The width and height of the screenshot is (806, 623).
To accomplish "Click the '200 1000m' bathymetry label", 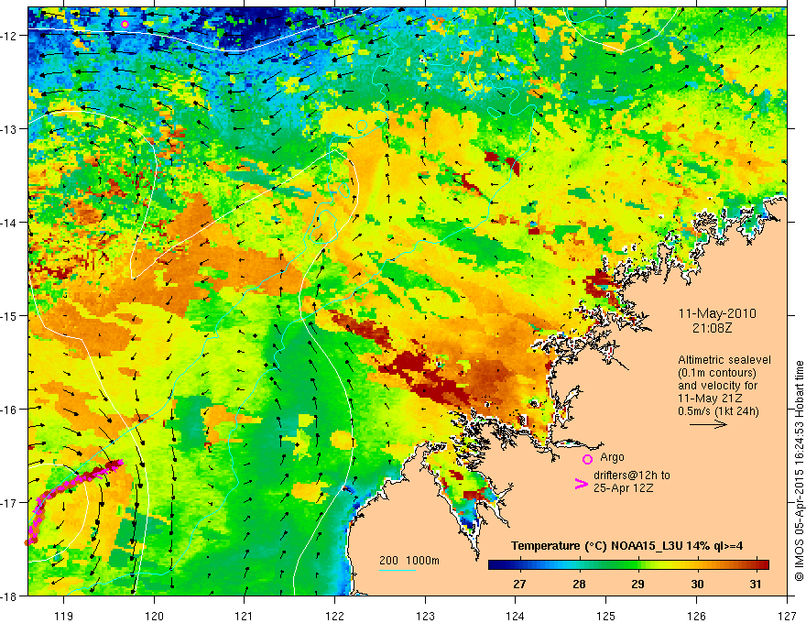I will click(x=409, y=561).
